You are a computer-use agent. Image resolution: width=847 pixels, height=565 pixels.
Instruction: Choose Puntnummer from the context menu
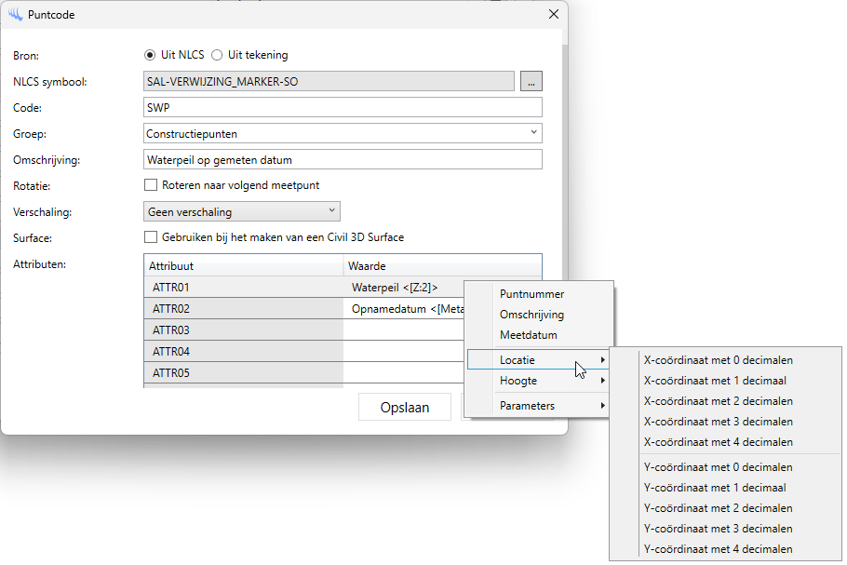tap(531, 294)
